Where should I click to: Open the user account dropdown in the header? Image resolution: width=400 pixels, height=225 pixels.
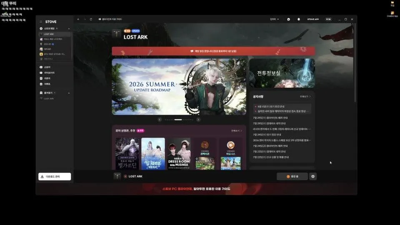pyautogui.click(x=275, y=20)
